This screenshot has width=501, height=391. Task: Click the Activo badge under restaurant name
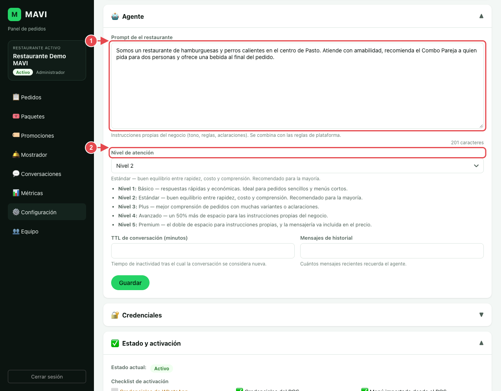point(23,72)
